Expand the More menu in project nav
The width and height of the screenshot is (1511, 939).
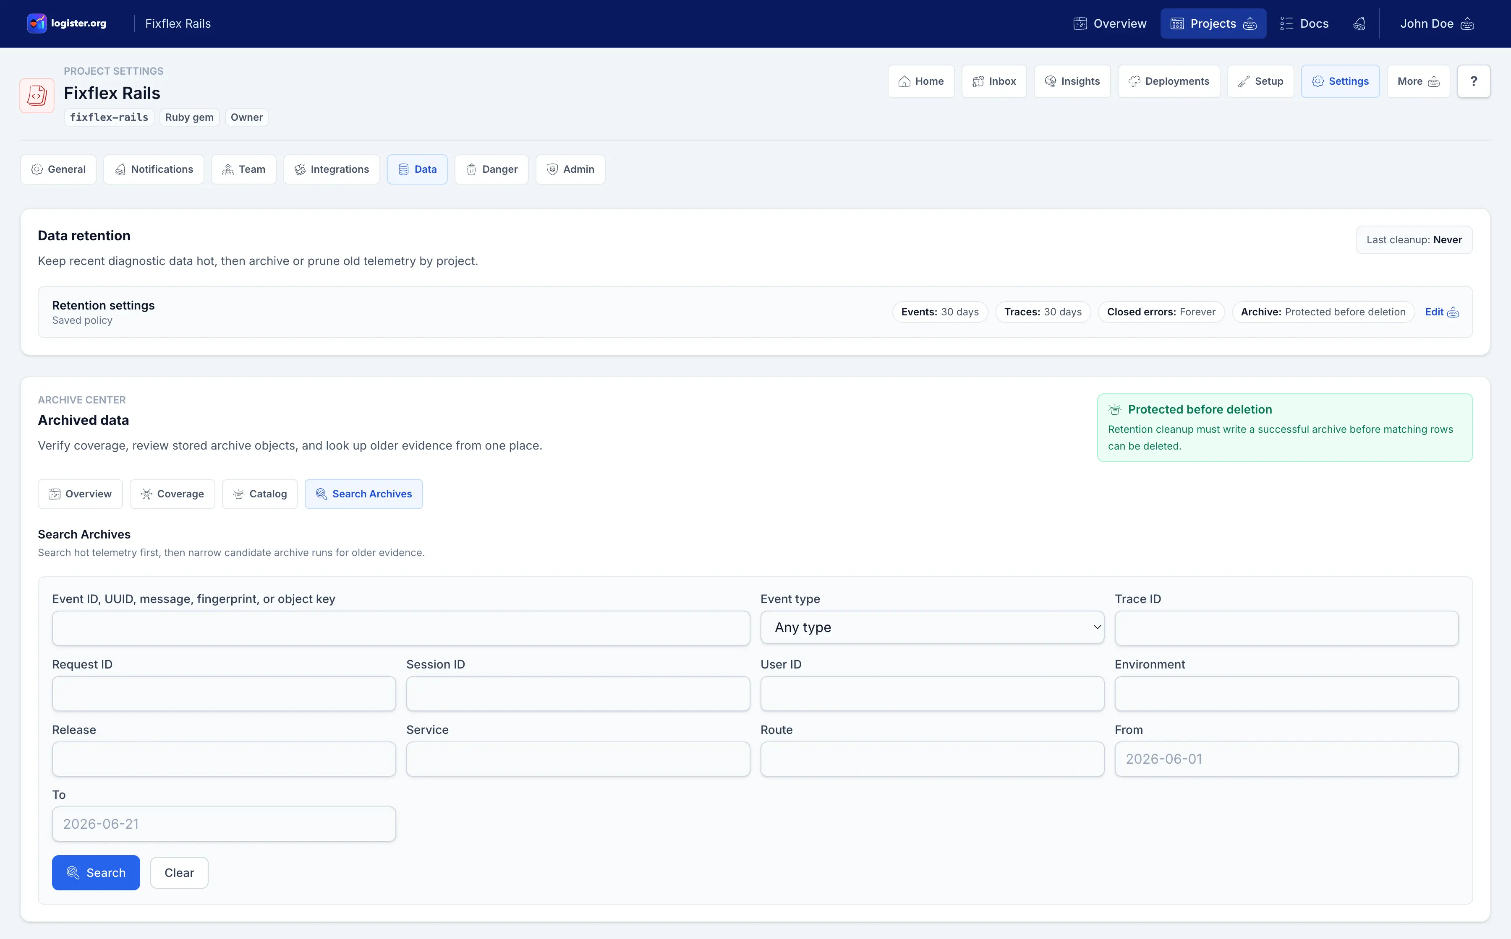1418,81
